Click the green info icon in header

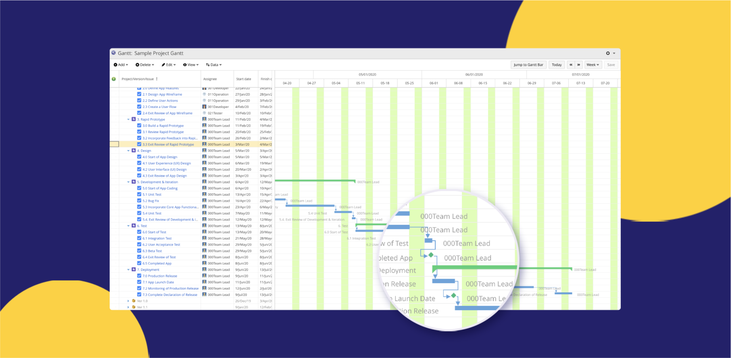[114, 79]
